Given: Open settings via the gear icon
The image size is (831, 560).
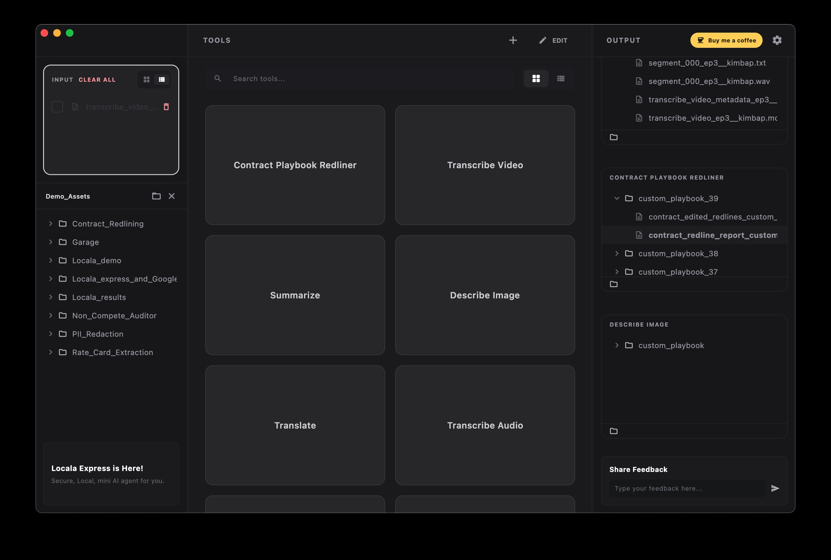Looking at the screenshot, I should pos(777,40).
